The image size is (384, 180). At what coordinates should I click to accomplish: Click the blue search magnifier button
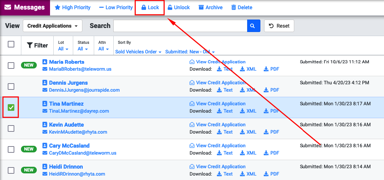coord(253,26)
